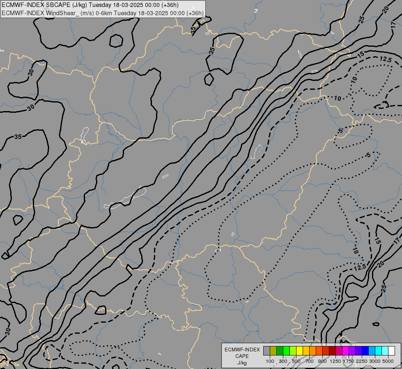Viewport: 402px width, 369px height.
Task: Click the 500 legend value label
Action: (x=296, y=361)
